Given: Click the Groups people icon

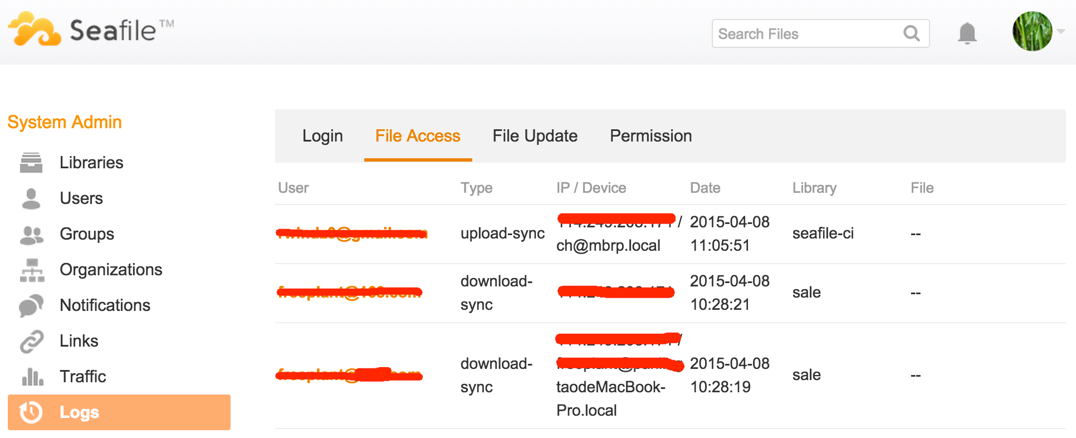Looking at the screenshot, I should 31,235.
